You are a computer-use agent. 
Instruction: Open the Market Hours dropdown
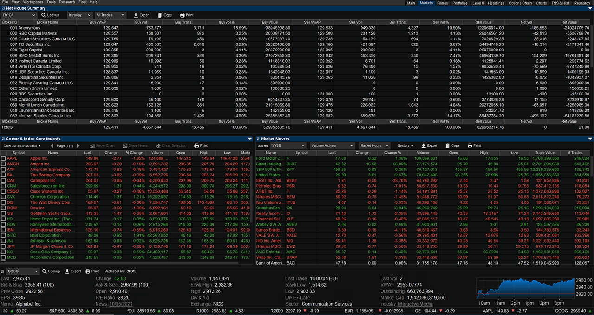(374, 145)
